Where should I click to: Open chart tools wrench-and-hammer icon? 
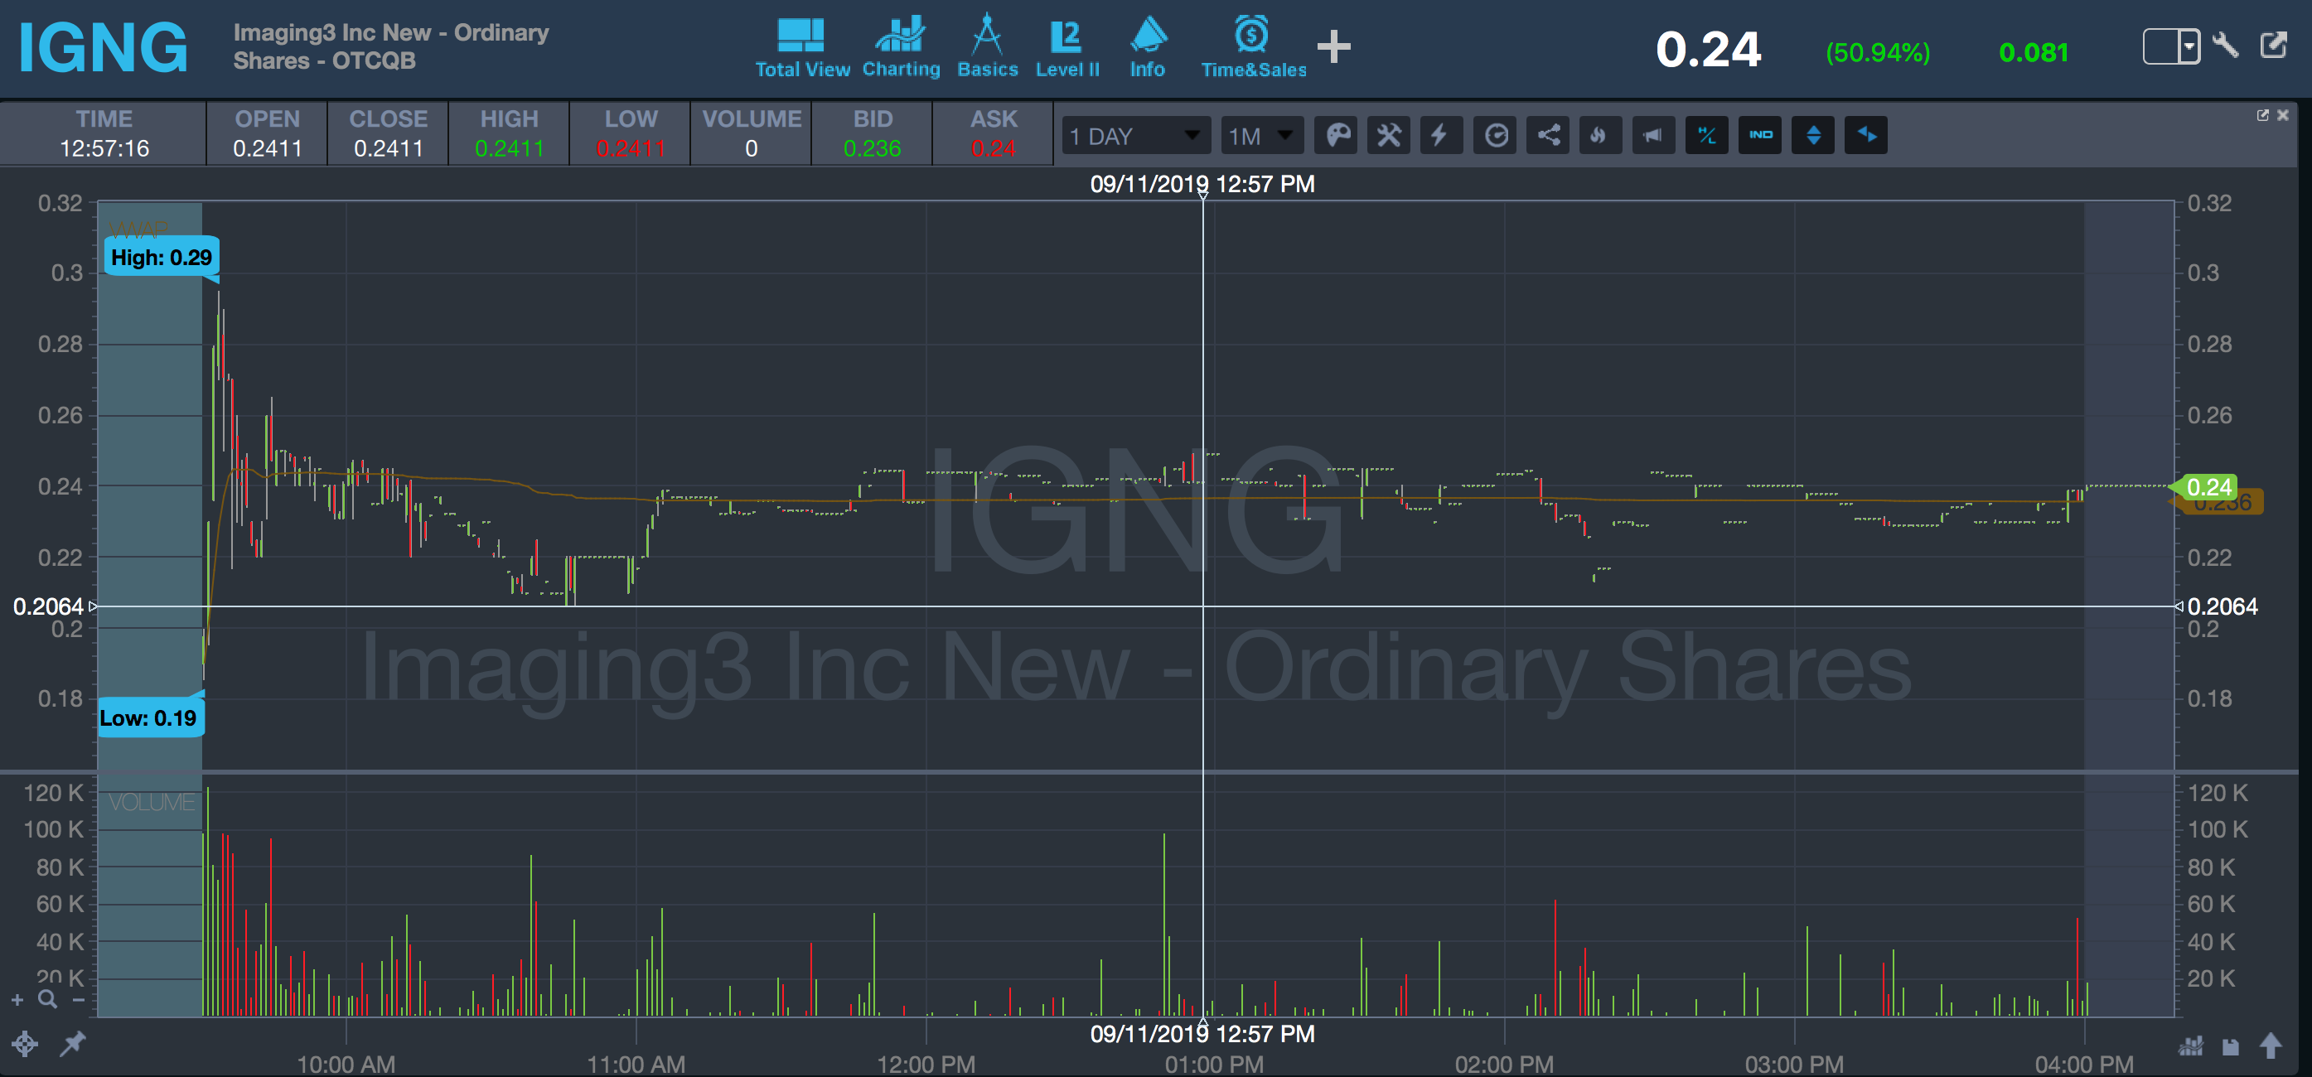pyautogui.click(x=1390, y=136)
